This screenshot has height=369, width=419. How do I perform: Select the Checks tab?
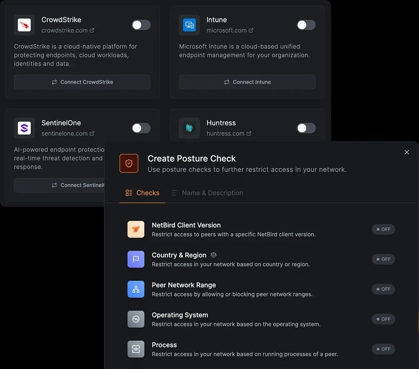click(x=142, y=193)
